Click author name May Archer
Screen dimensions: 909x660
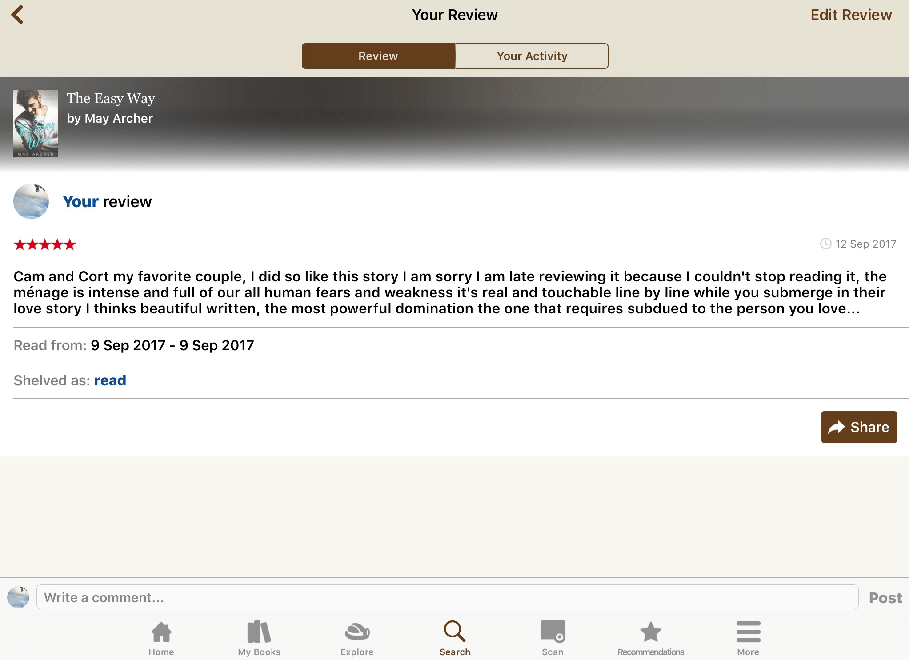118,119
